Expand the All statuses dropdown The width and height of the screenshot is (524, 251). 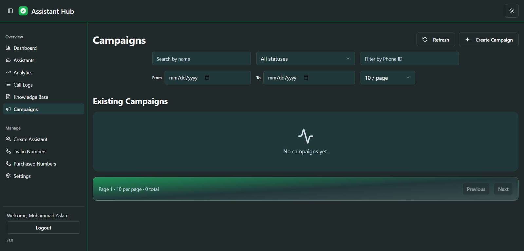tap(305, 59)
